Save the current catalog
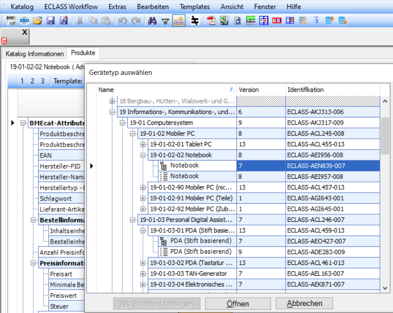 pos(50,20)
